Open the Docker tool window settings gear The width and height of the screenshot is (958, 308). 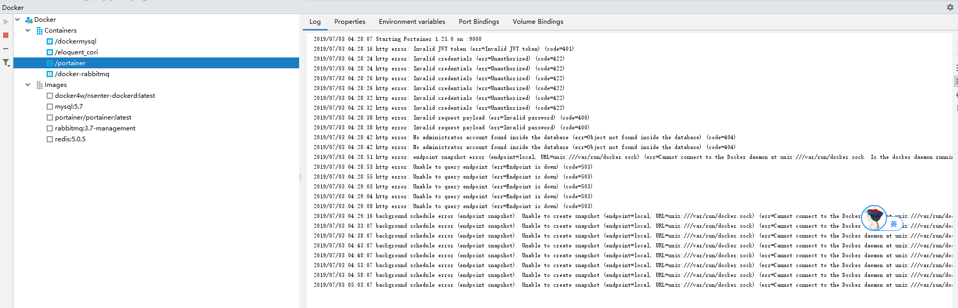950,7
